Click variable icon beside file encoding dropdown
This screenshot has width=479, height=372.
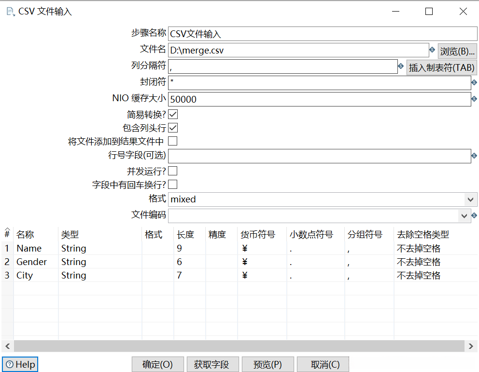(474, 215)
